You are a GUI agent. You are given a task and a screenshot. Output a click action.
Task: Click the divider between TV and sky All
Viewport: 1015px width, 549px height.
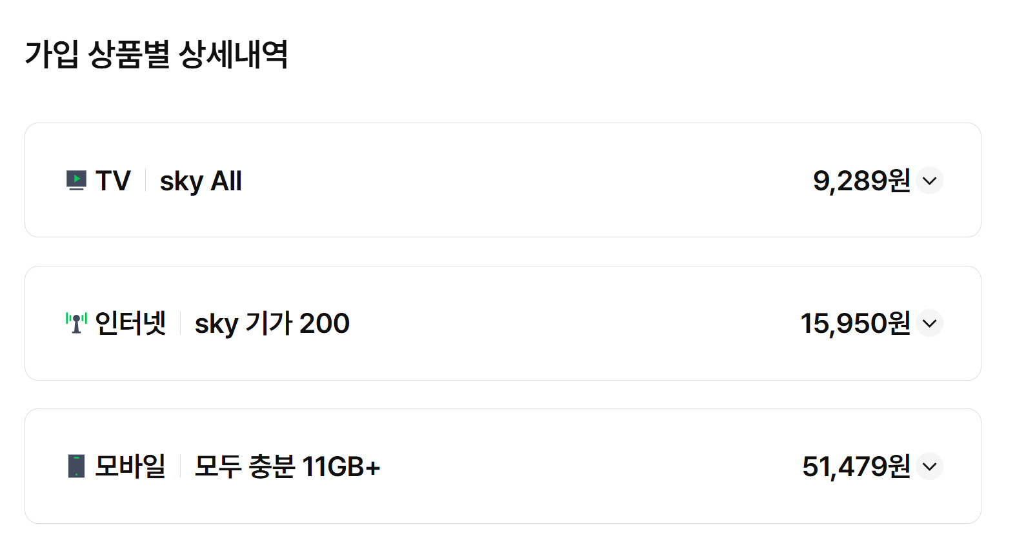146,181
